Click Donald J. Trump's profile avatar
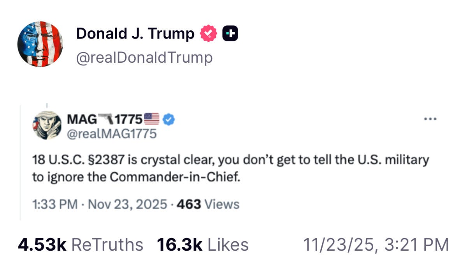The height and width of the screenshot is (267, 467). pyautogui.click(x=41, y=43)
